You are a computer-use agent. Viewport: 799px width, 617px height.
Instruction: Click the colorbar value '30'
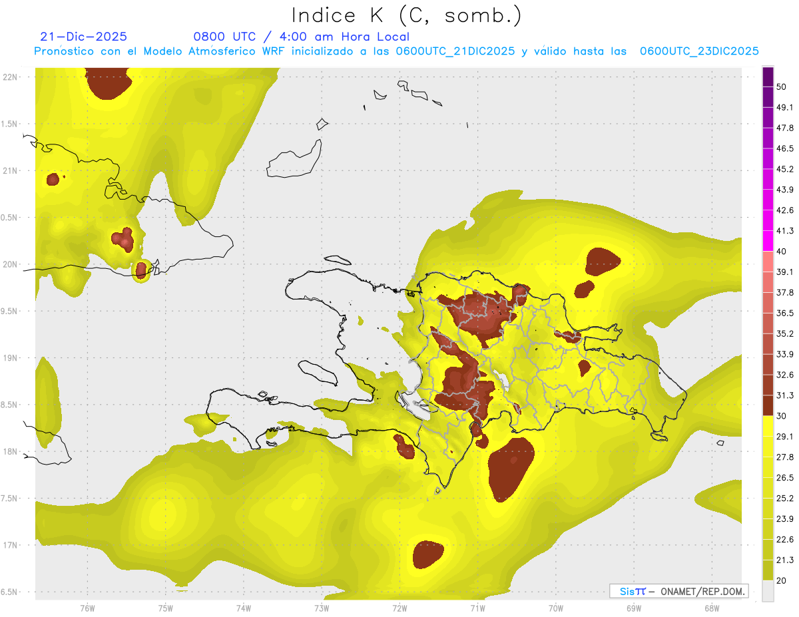coord(782,416)
